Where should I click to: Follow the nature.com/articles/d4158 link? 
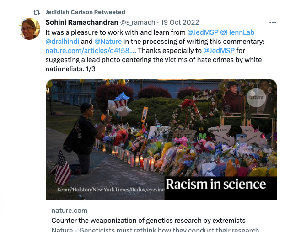point(90,51)
